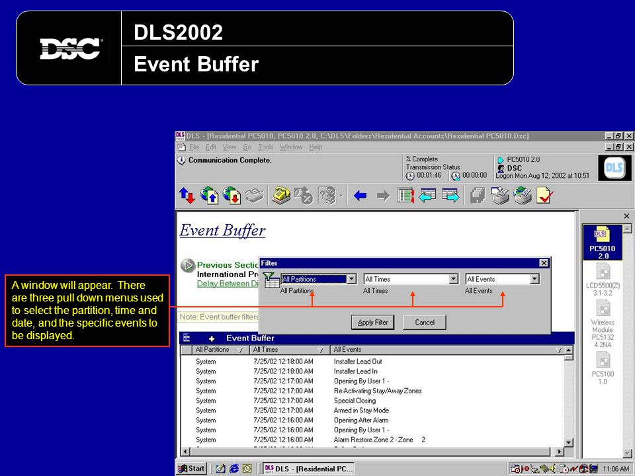
Task: Click the note with red checkmark icon
Action: (x=544, y=196)
